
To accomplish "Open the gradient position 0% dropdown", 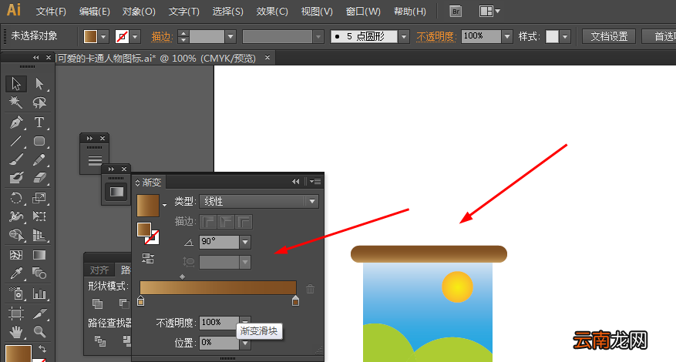I will click(x=245, y=343).
